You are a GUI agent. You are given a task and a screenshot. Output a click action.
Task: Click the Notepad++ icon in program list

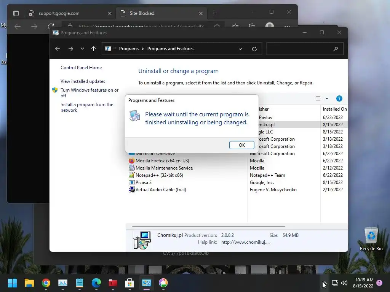(x=131, y=175)
